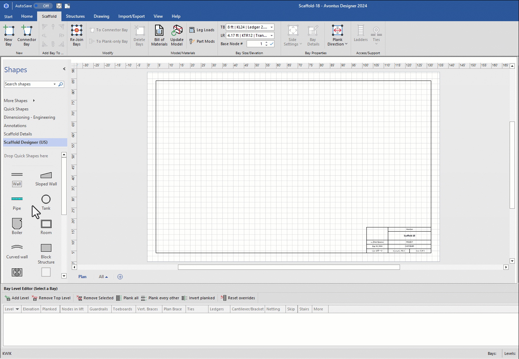519x359 pixels.
Task: Click the Search shapes input field
Action: tap(28, 84)
